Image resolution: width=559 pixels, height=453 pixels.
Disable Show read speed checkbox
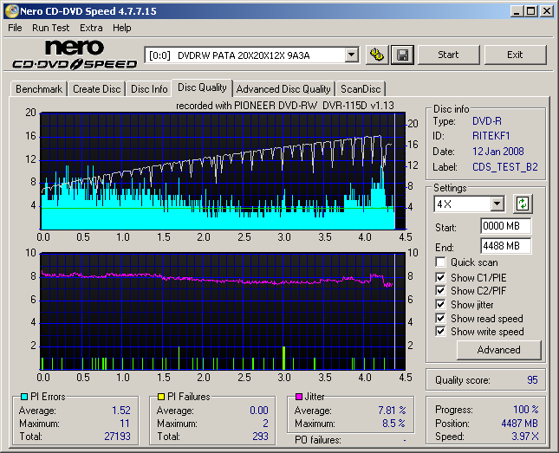(x=440, y=318)
